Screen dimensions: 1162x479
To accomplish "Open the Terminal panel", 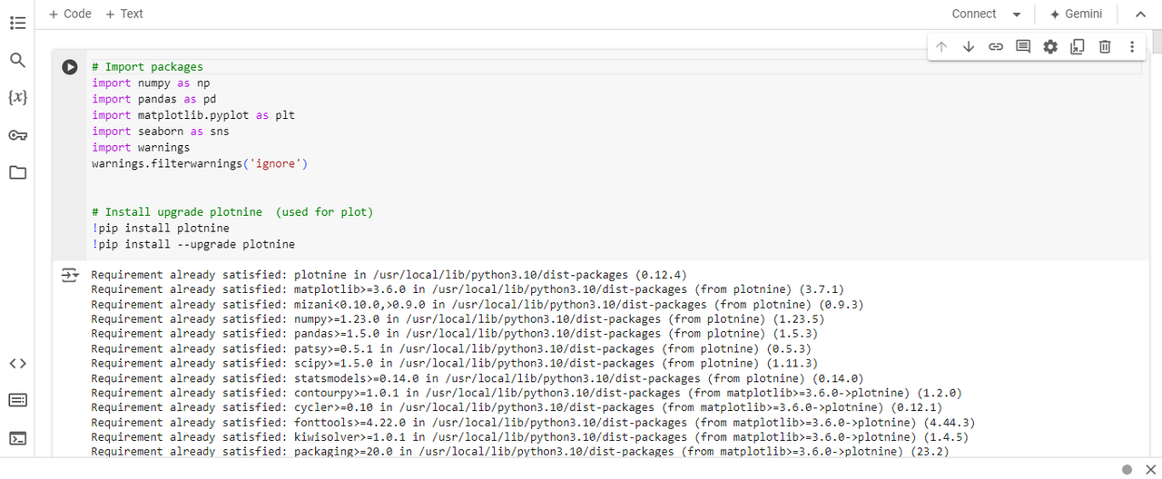I will pos(17,438).
